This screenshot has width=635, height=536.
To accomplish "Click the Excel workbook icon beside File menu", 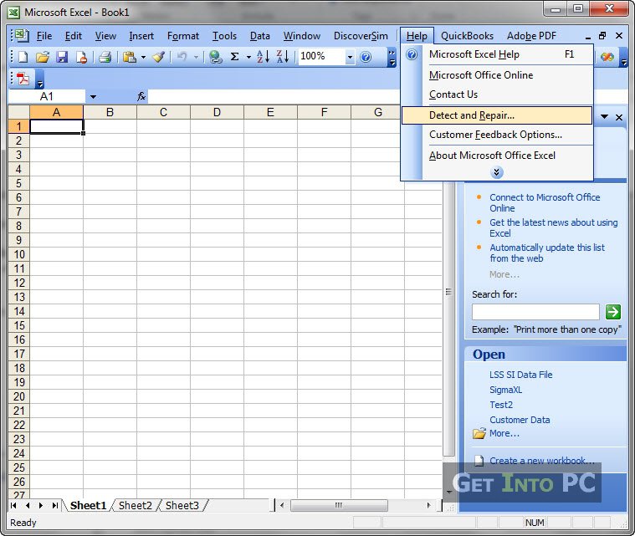I will click(x=21, y=36).
